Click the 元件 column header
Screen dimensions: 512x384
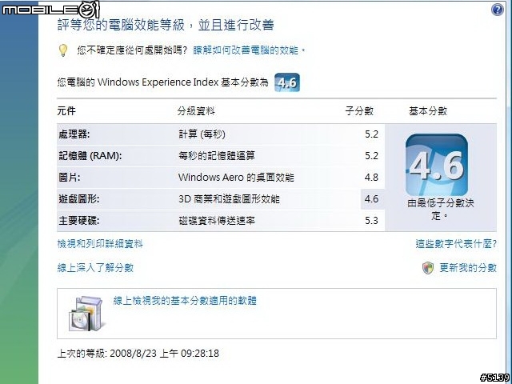[x=66, y=111]
